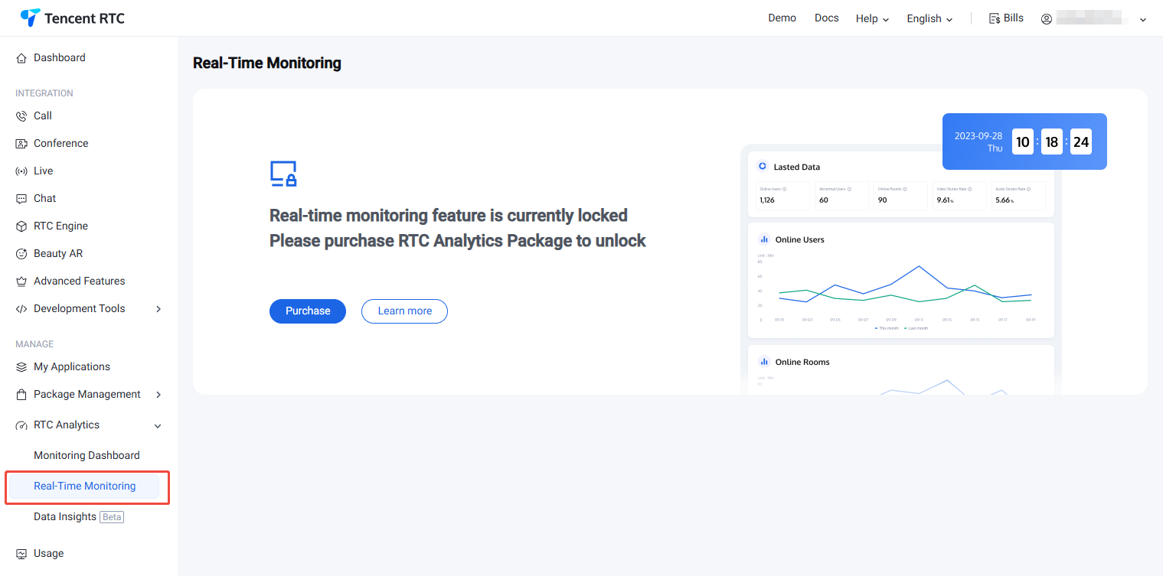Open the Docs link in header
The image size is (1163, 576).
[827, 18]
